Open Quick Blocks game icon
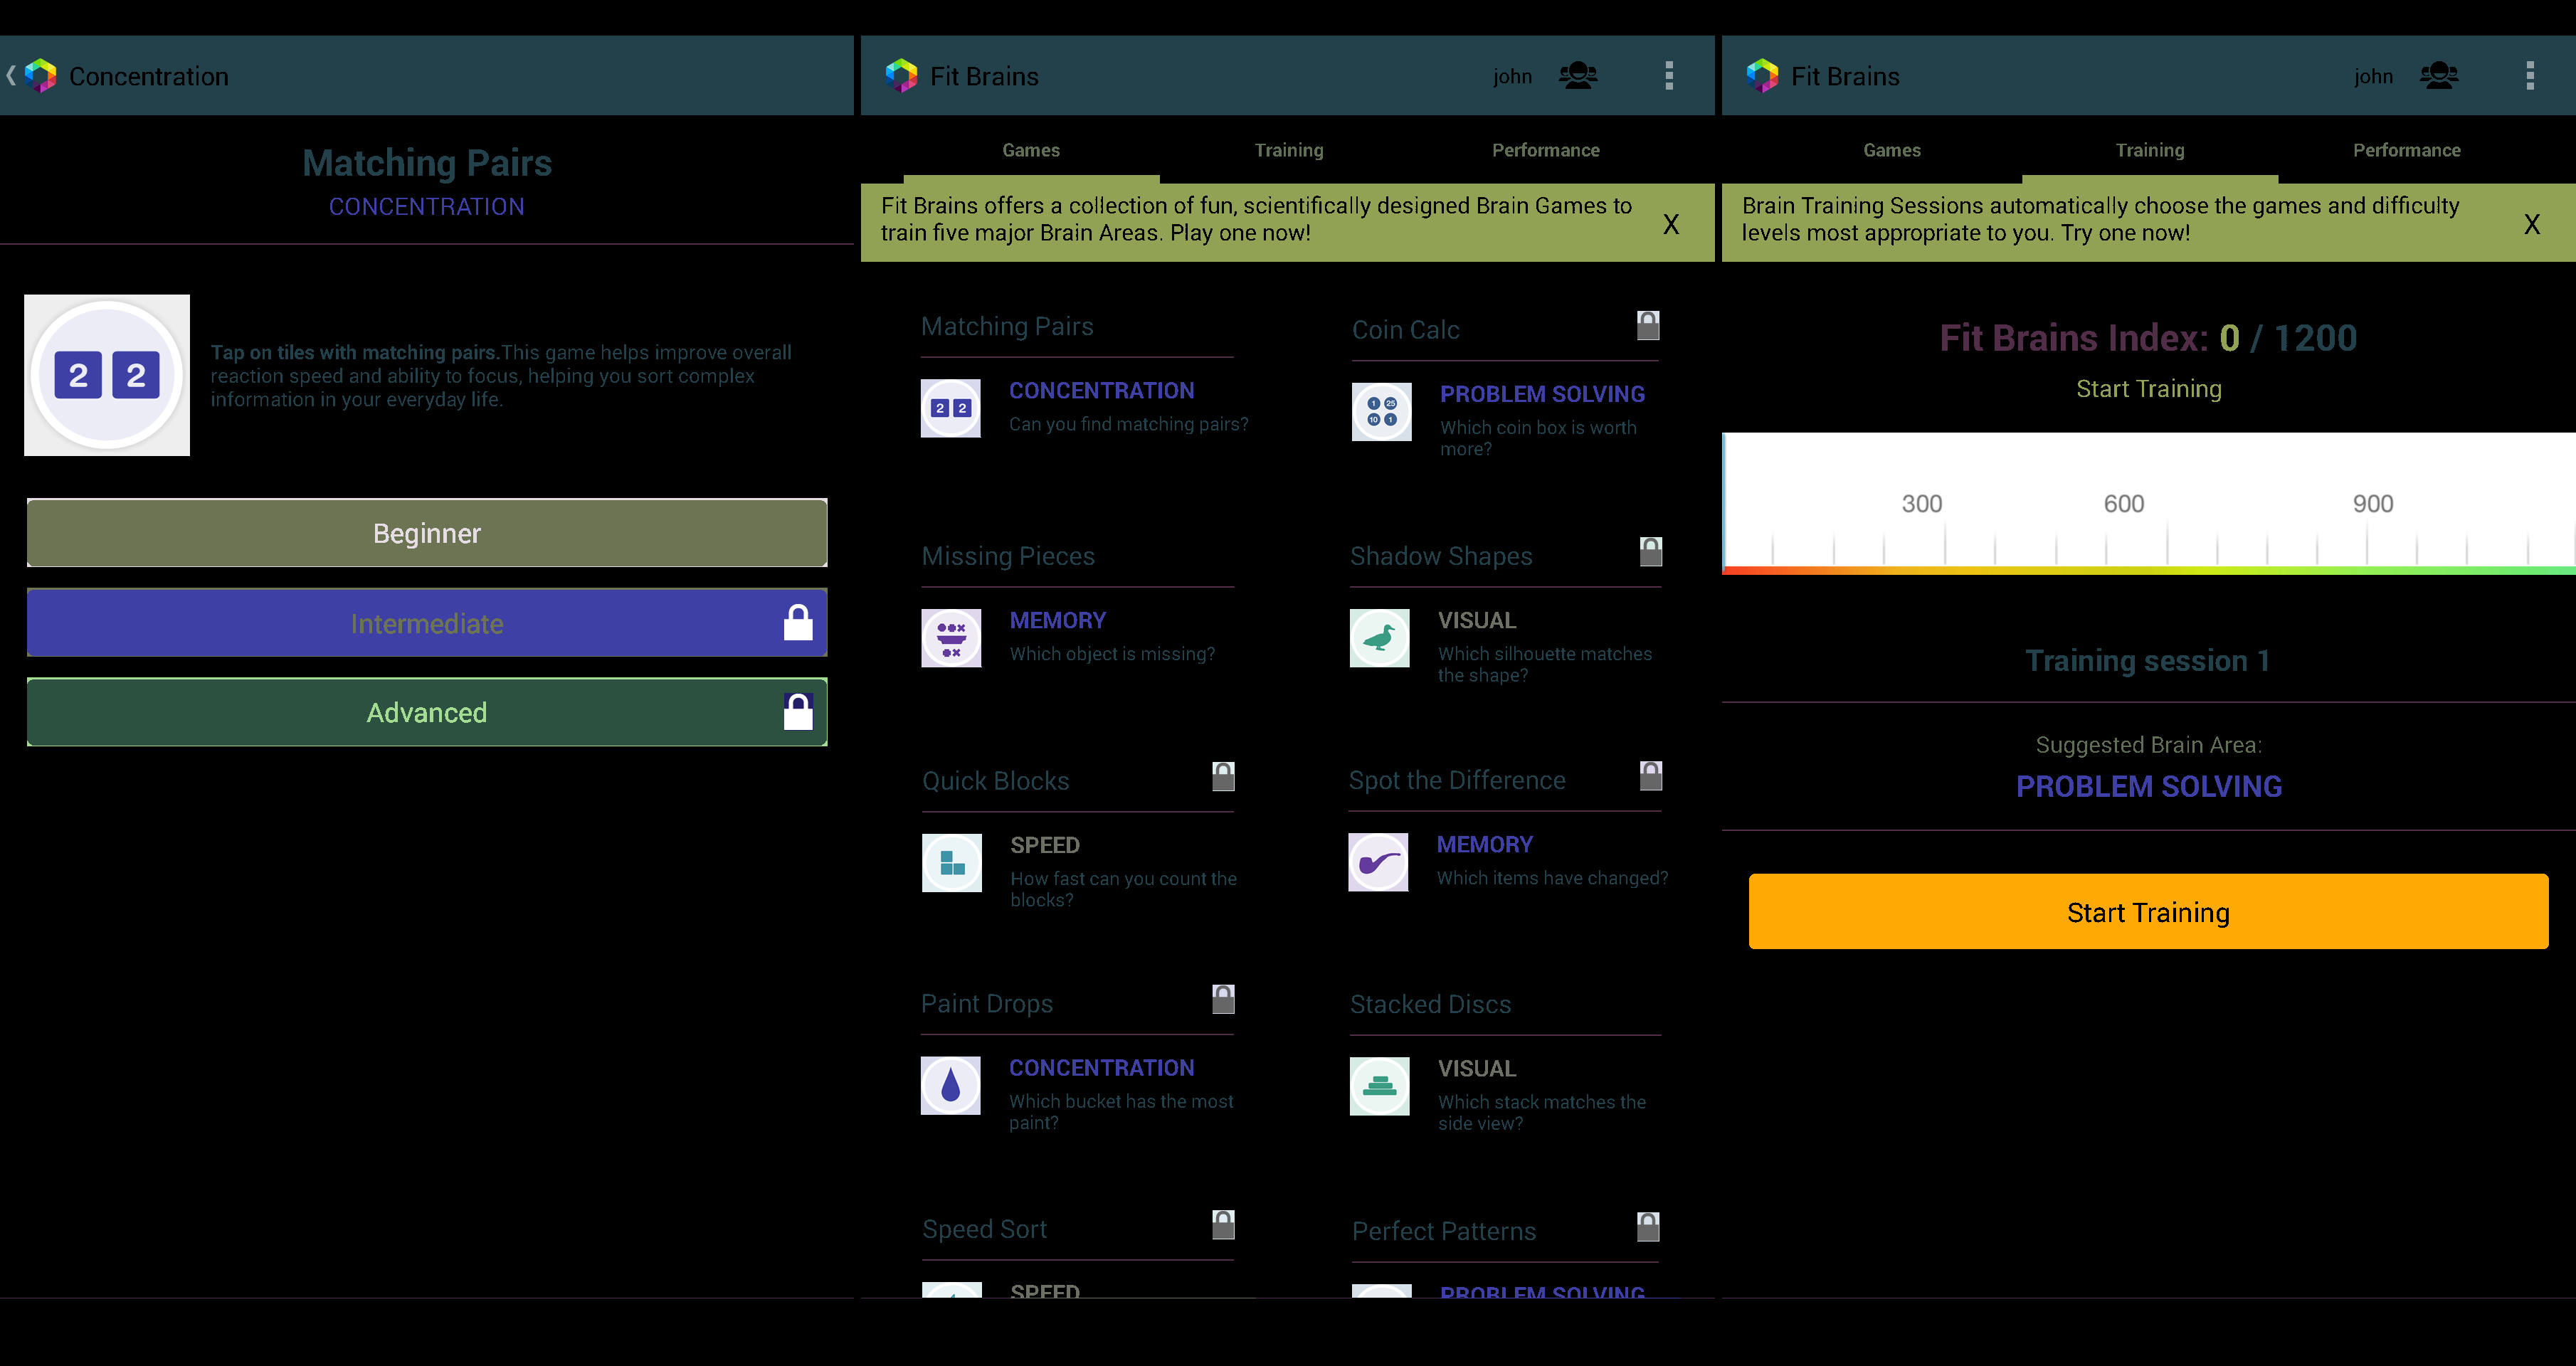 (x=952, y=863)
